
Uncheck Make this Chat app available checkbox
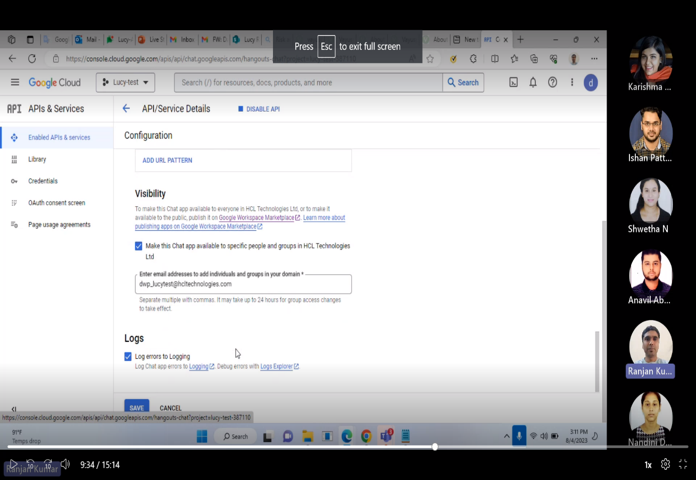(139, 246)
